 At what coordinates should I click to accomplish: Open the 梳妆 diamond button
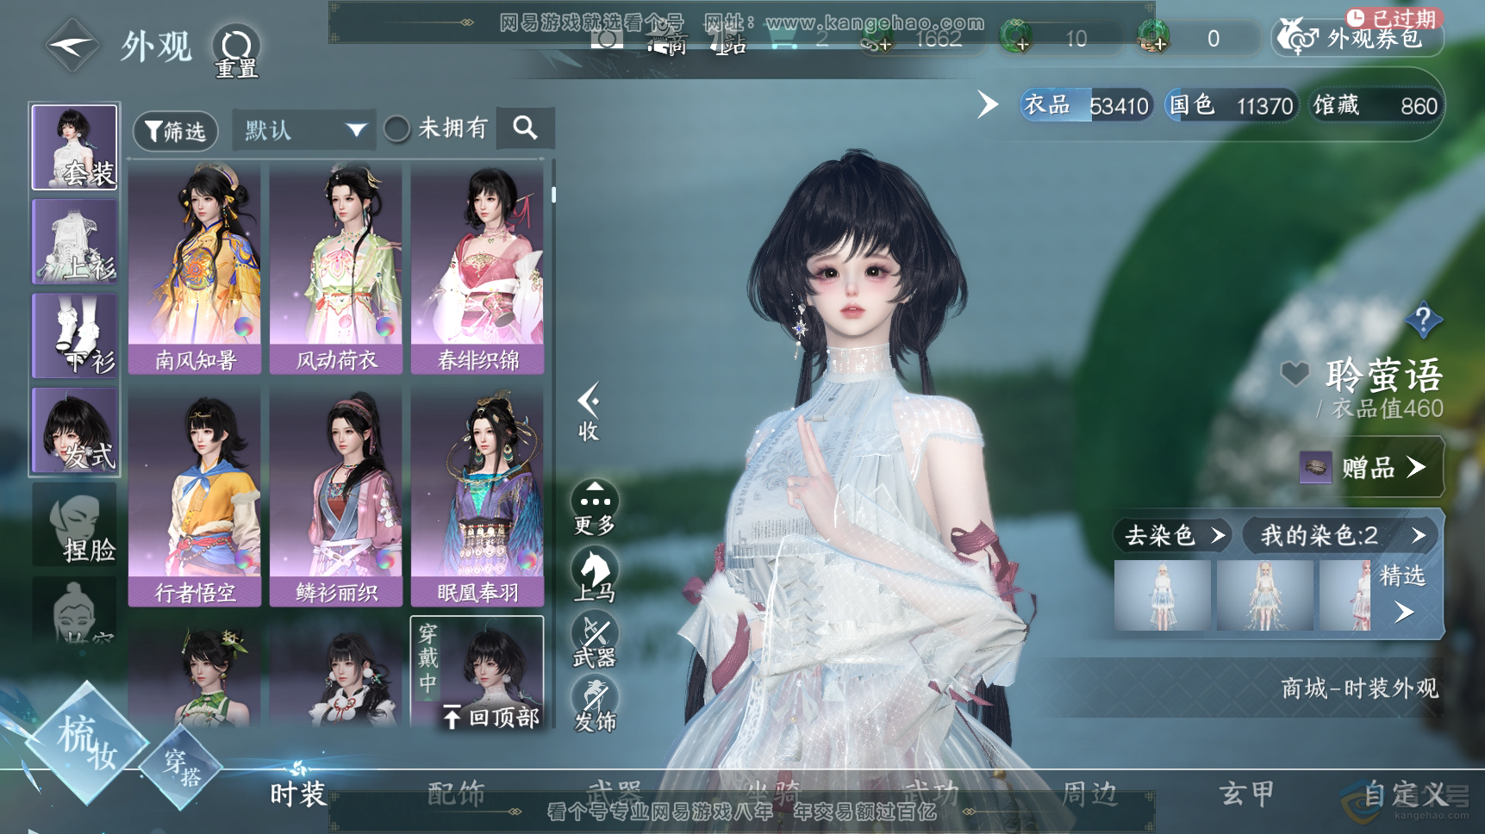tap(86, 744)
